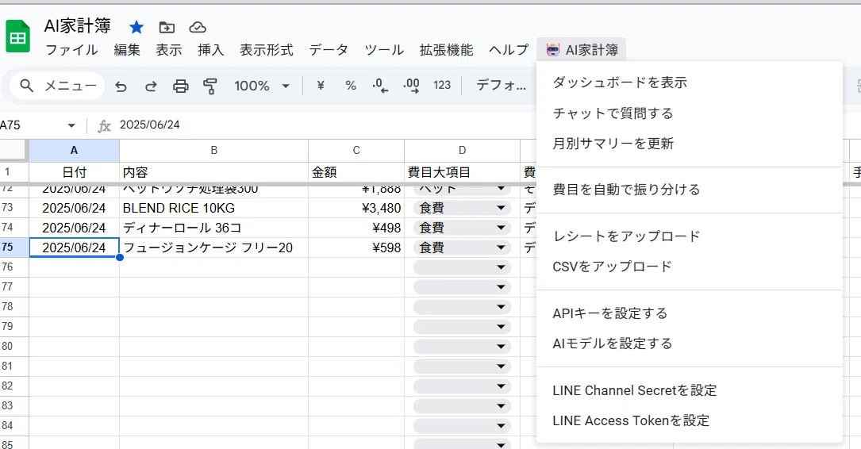
Task: Click the 日付 header cell
Action: point(74,172)
